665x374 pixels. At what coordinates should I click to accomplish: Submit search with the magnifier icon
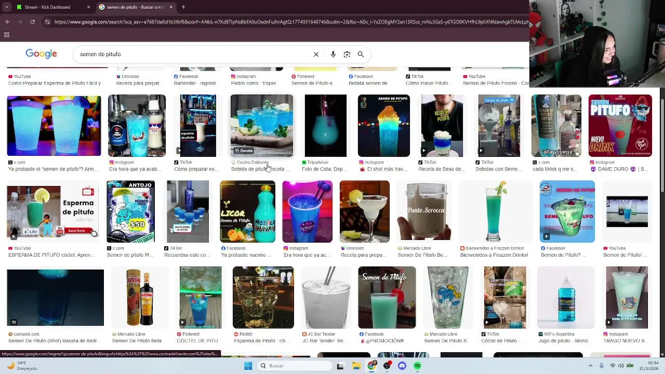tap(361, 54)
